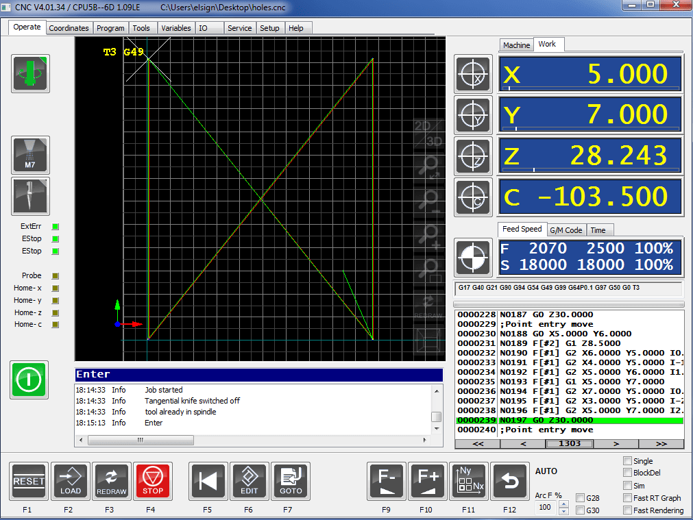Viewport: 693px width, 520px height.
Task: Show the G/M Code tab
Action: pyautogui.click(x=566, y=230)
